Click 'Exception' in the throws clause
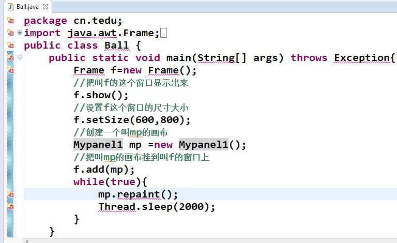The image size is (397, 243). (x=361, y=58)
